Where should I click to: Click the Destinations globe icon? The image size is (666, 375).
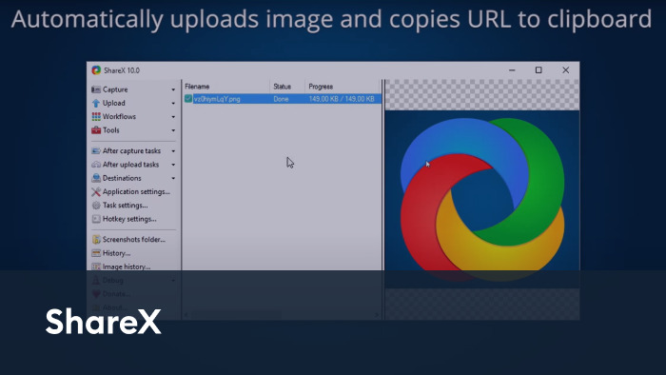(x=96, y=178)
